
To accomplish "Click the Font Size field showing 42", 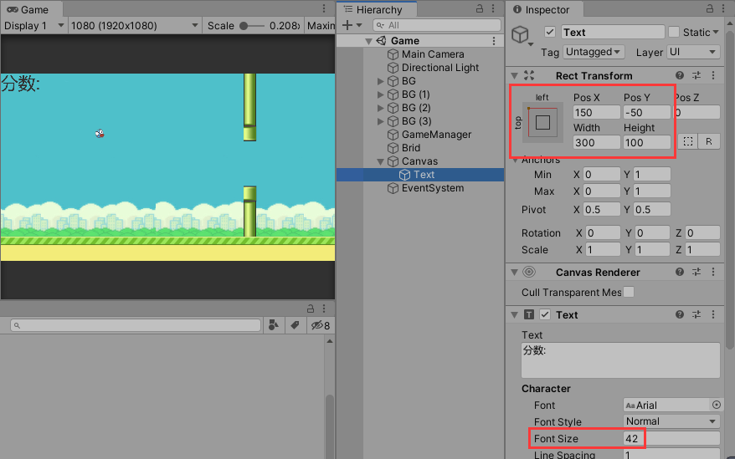I will click(671, 438).
